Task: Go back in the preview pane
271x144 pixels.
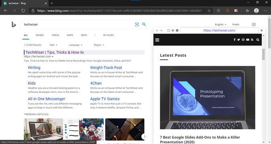Action: point(157,30)
